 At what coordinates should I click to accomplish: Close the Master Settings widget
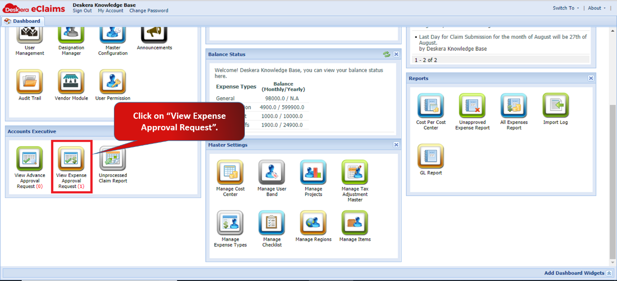pos(396,145)
